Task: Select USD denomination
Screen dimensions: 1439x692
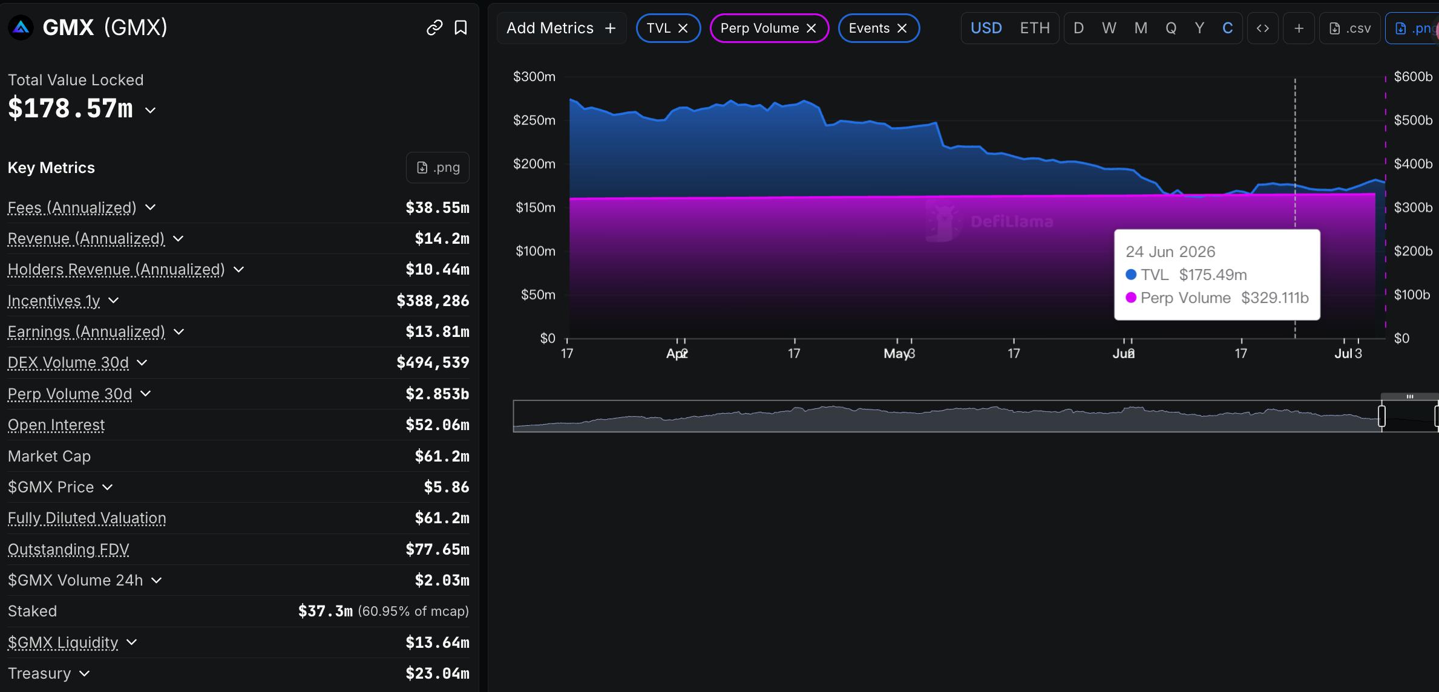Action: (x=986, y=28)
